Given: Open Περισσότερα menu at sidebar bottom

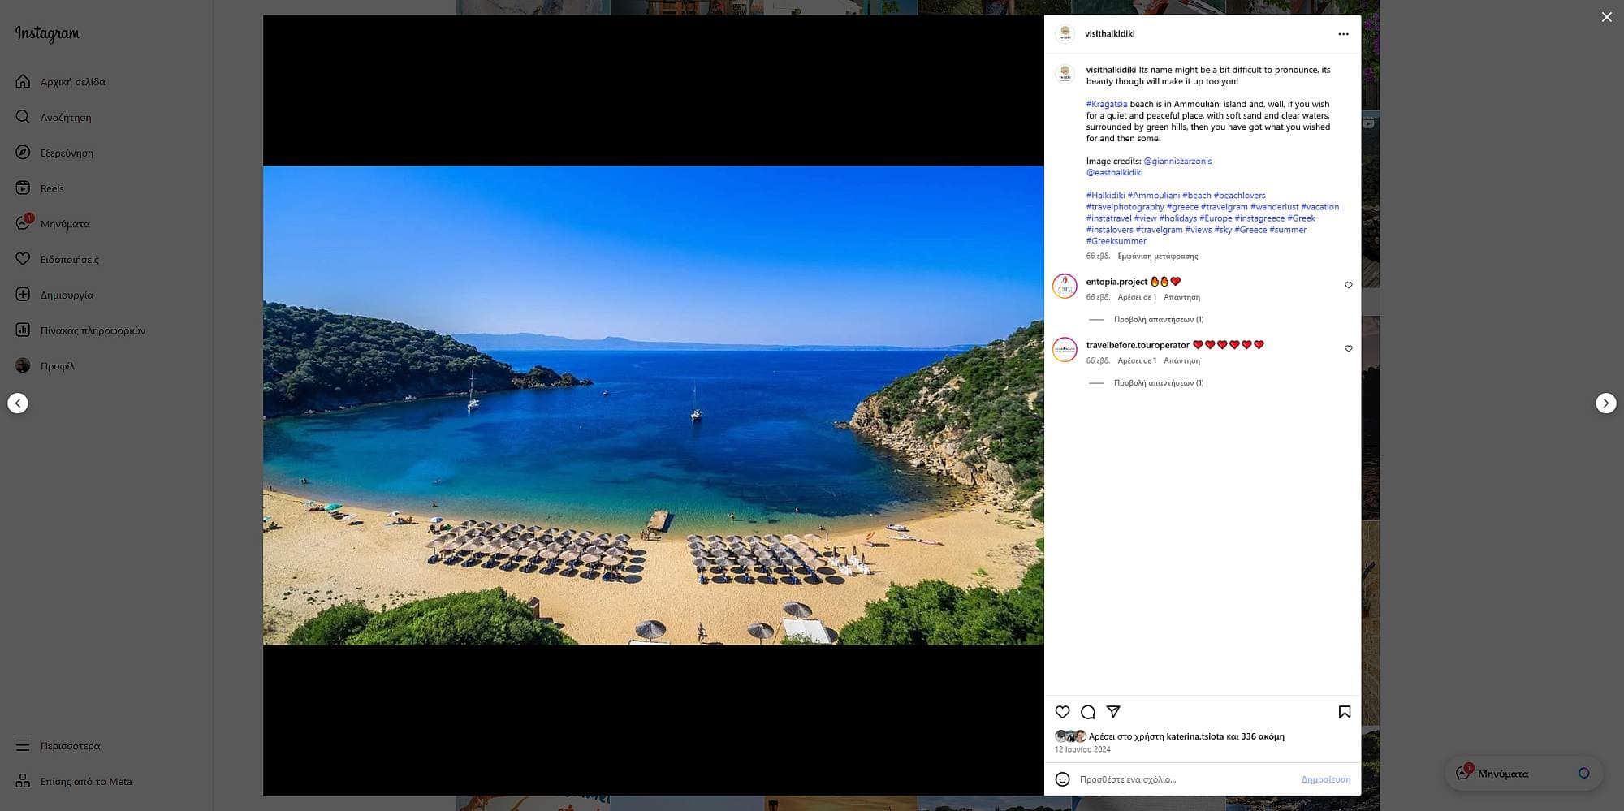Looking at the screenshot, I should tap(70, 746).
